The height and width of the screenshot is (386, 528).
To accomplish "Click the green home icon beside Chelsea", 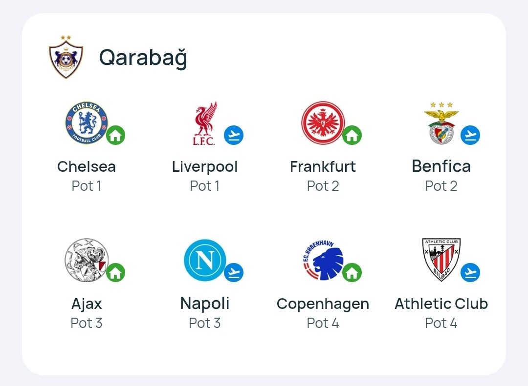I will pyautogui.click(x=116, y=135).
